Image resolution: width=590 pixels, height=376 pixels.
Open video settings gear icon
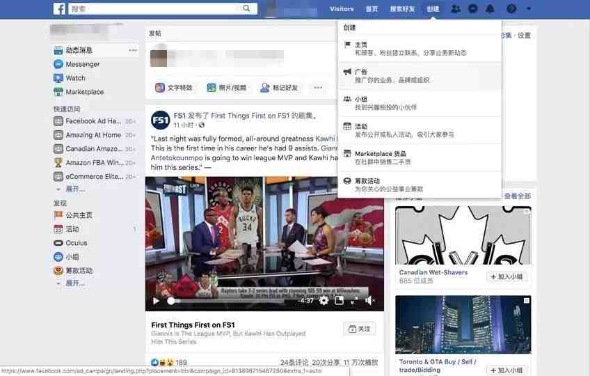(x=324, y=300)
